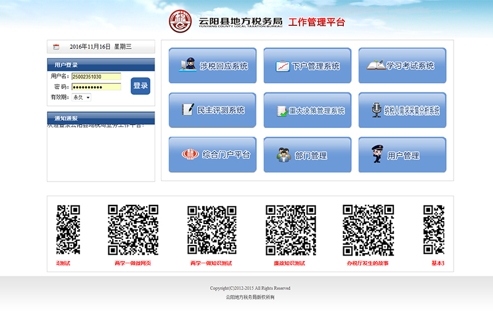This screenshot has width=493, height=317.
Task: Click the 登录 login button
Action: point(141,86)
